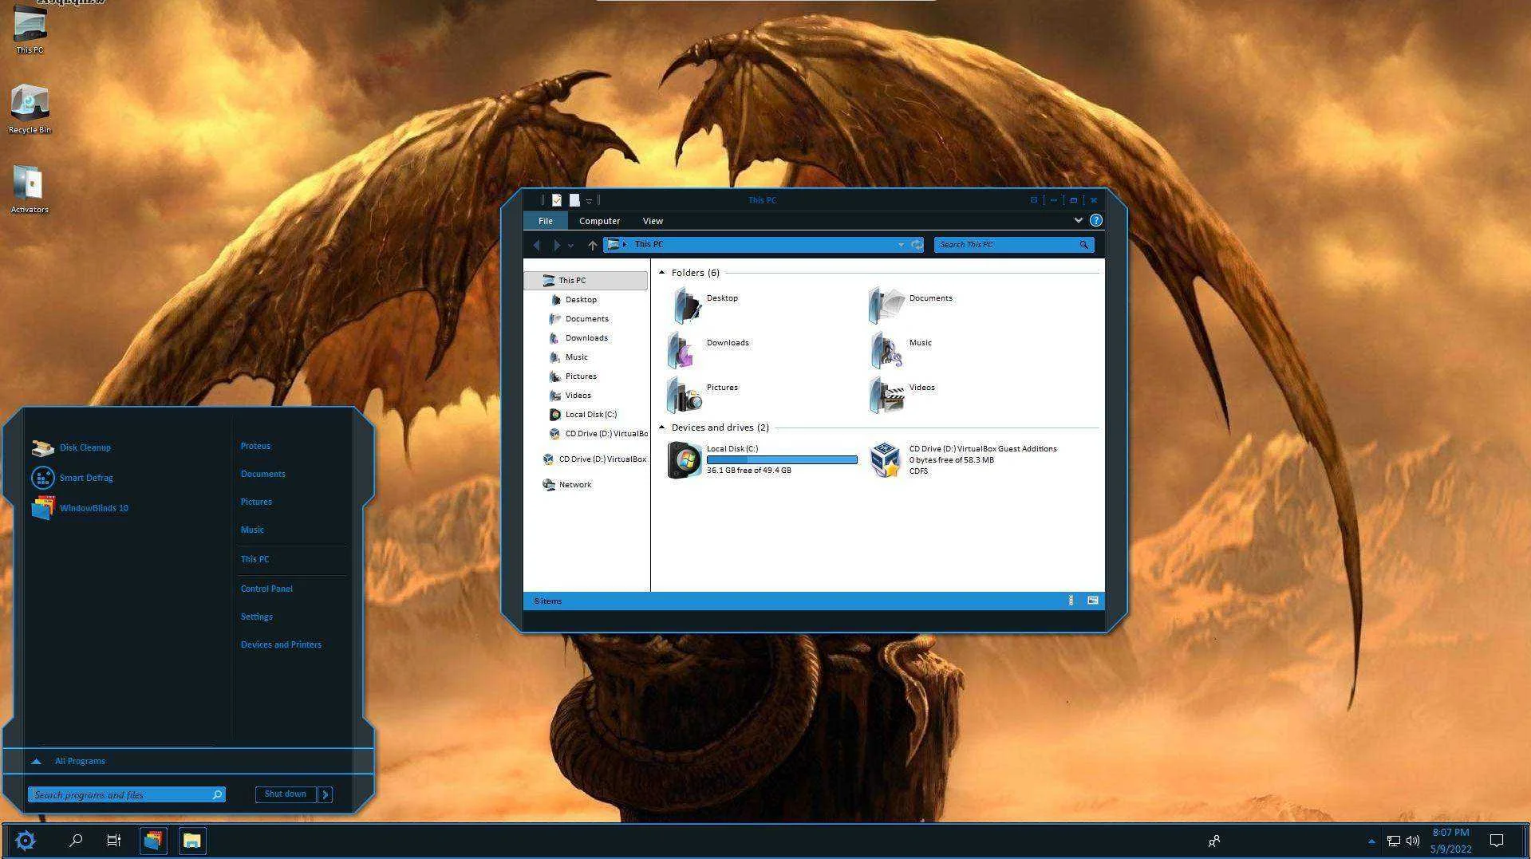Select Settings in Start menu
The image size is (1531, 859).
256,617
